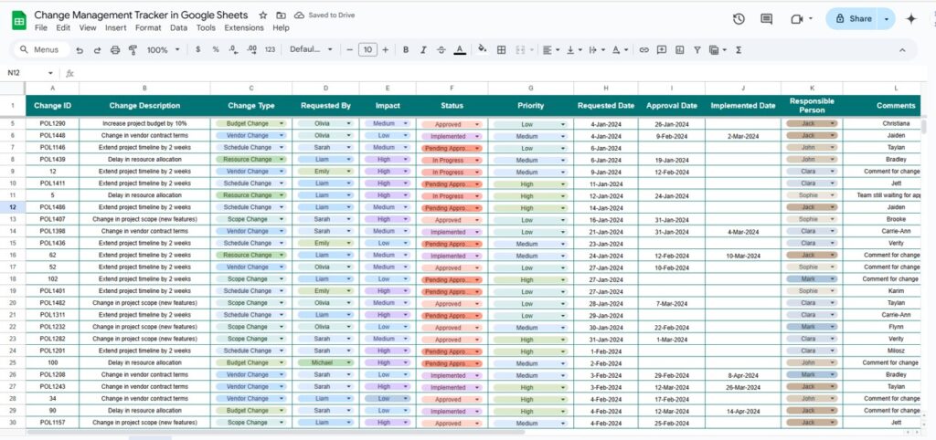
Task: Open text color picker
Action: (x=459, y=50)
